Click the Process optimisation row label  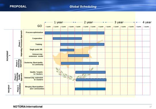(34, 32)
